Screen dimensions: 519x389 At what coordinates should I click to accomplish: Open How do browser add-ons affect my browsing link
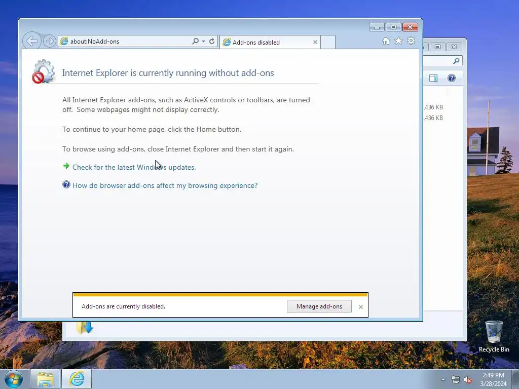coord(165,185)
